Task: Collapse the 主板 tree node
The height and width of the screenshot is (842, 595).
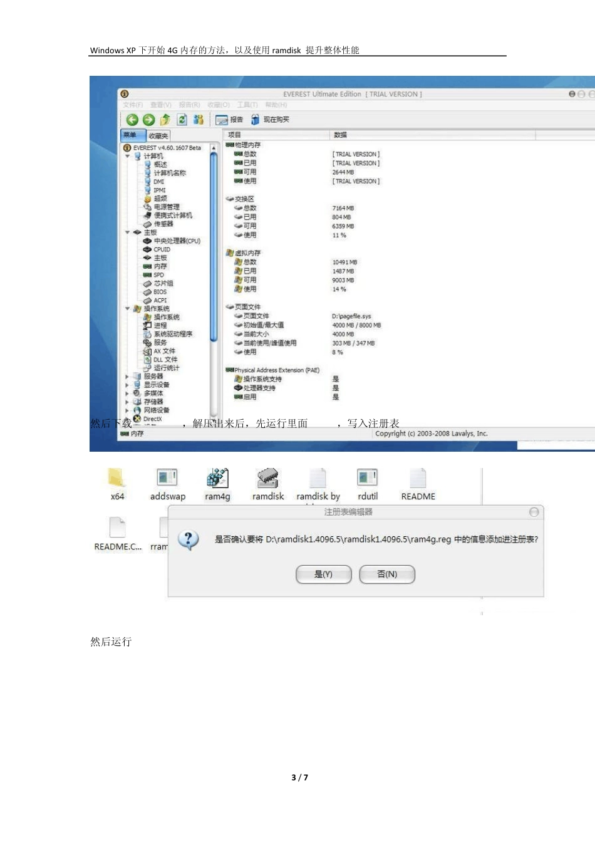Action: tap(127, 232)
